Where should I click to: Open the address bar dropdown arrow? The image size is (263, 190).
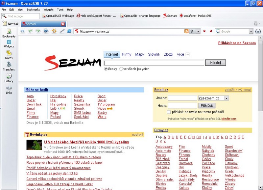(198, 31)
